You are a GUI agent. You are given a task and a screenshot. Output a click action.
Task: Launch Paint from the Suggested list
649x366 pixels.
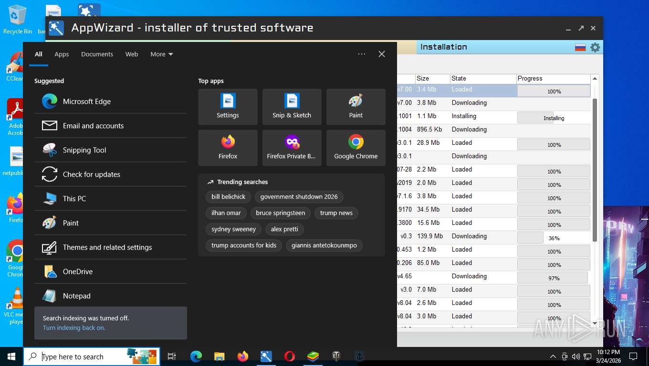[x=110, y=223]
